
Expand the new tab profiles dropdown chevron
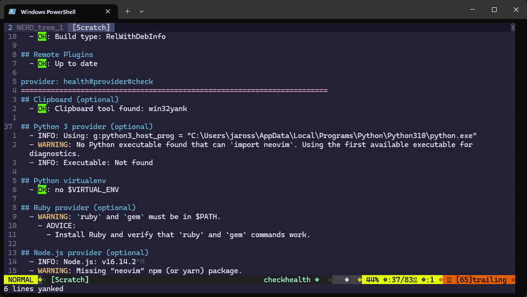[x=142, y=11]
